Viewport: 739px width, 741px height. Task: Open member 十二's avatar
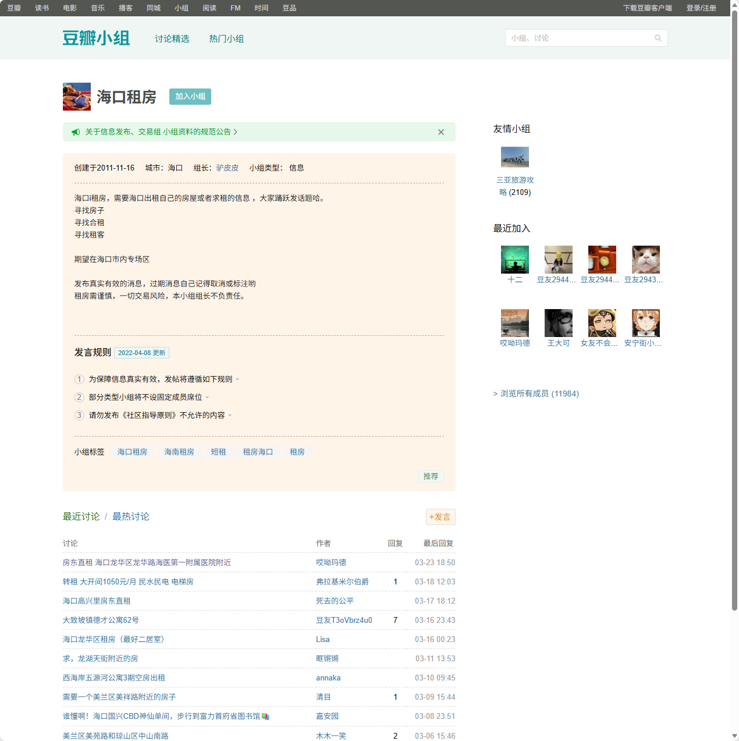tap(515, 260)
